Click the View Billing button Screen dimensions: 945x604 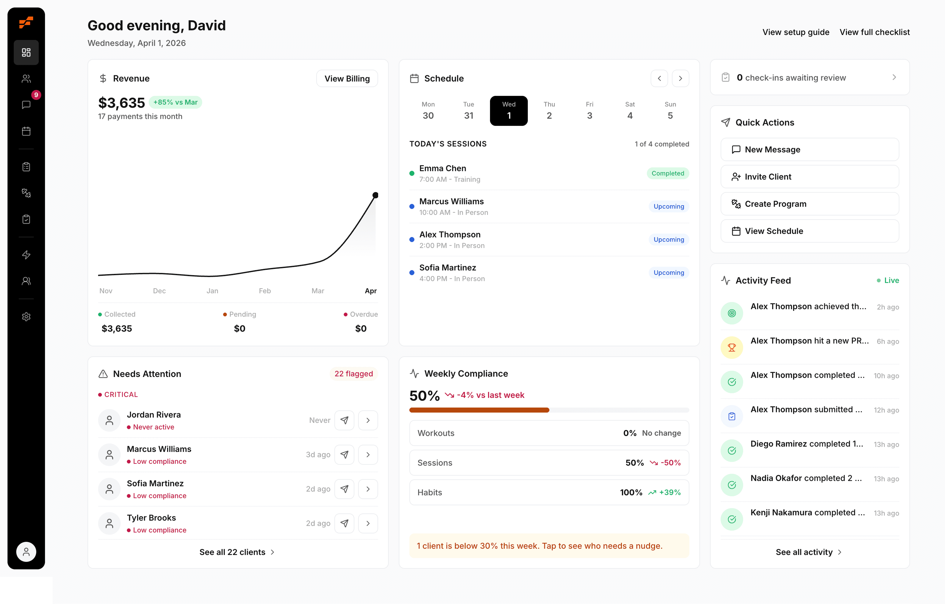[347, 78]
